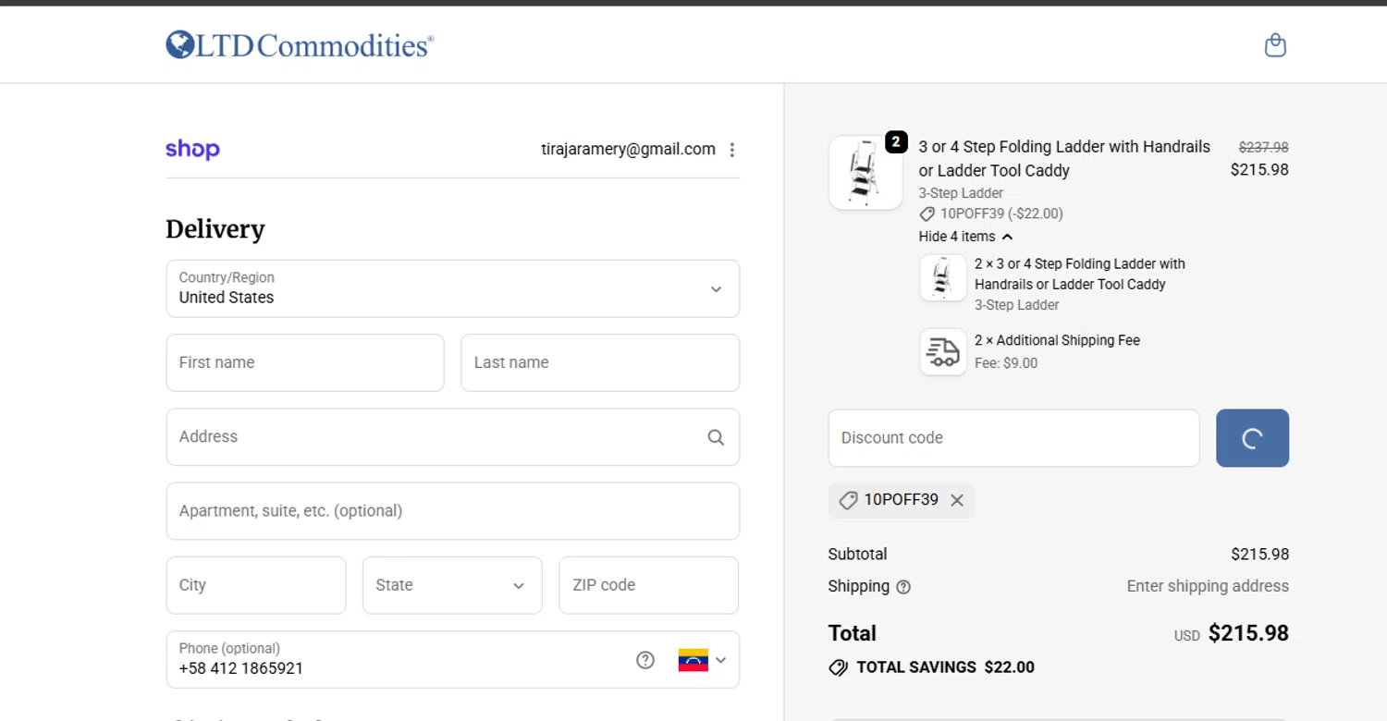Click the Apply discount code button

tap(1252, 438)
